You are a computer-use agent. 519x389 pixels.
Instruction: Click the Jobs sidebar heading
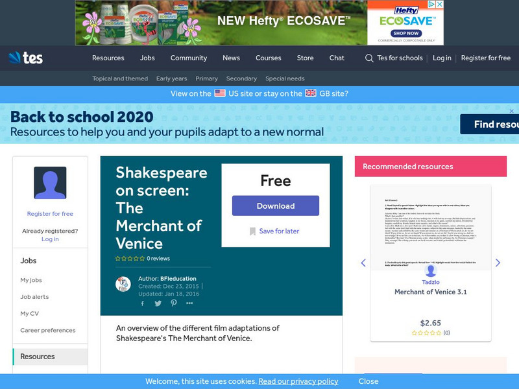29,261
